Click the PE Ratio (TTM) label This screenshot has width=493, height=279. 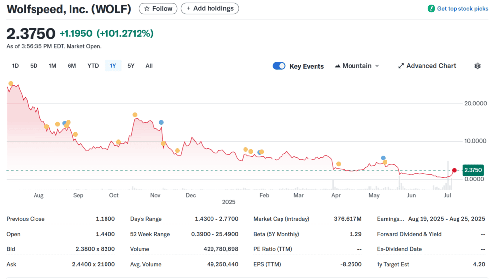point(273,249)
